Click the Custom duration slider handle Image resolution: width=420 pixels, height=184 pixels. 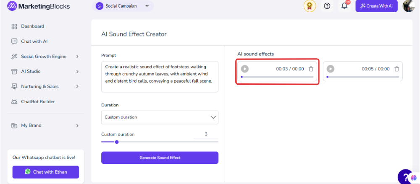click(116, 142)
